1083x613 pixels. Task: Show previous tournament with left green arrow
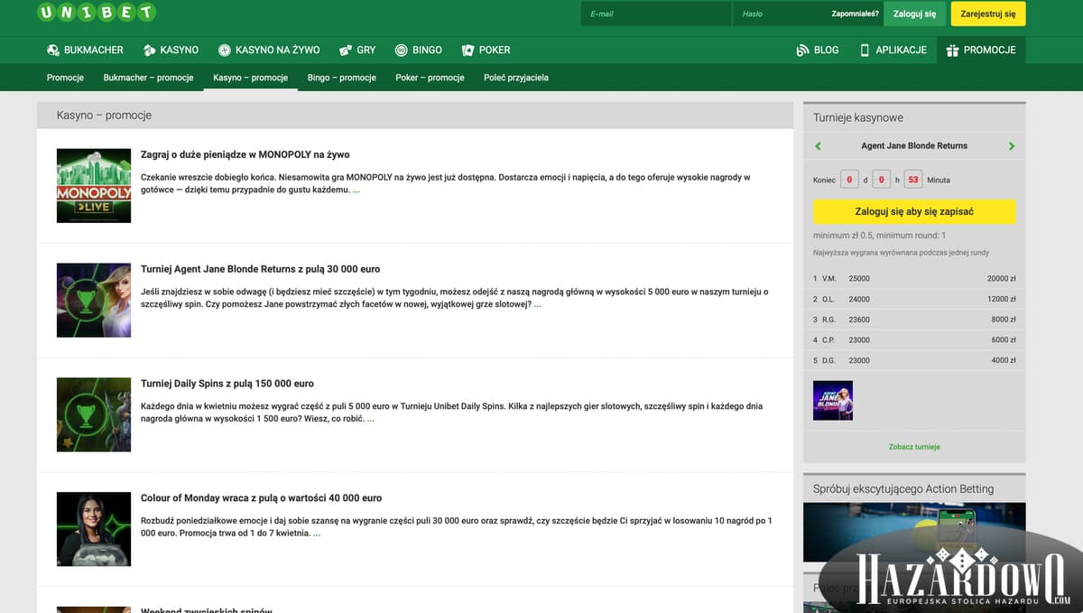tap(819, 145)
